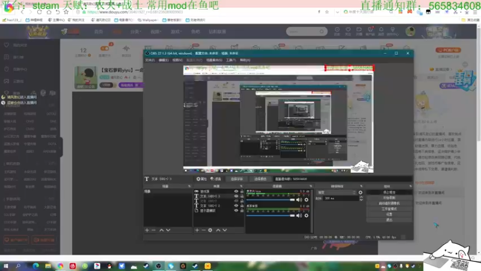Viewport: 481px width, 271px height.
Task: Decrease transition duration with down stepper
Action: point(361,200)
